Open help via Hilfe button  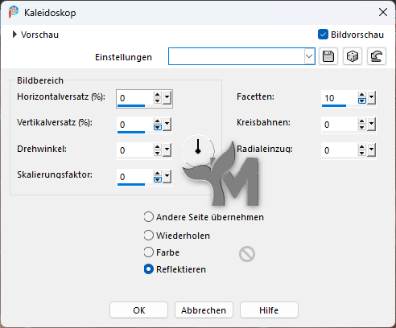point(269,310)
